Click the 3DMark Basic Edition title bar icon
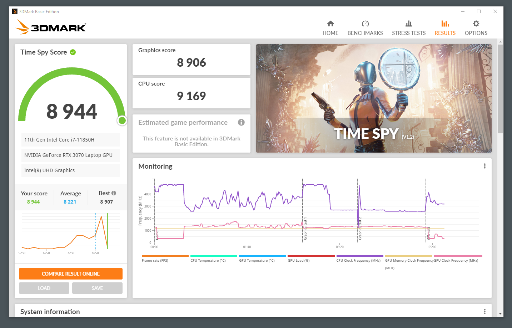512x328 pixels. tap(15, 11)
